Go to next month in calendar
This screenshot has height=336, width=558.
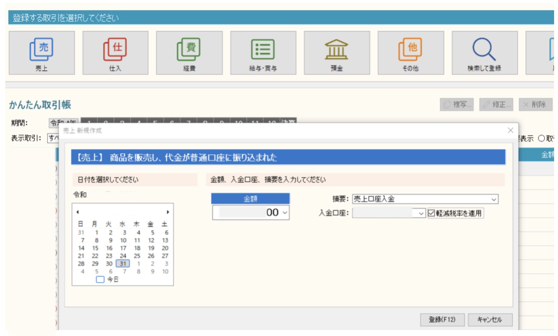coord(168,212)
